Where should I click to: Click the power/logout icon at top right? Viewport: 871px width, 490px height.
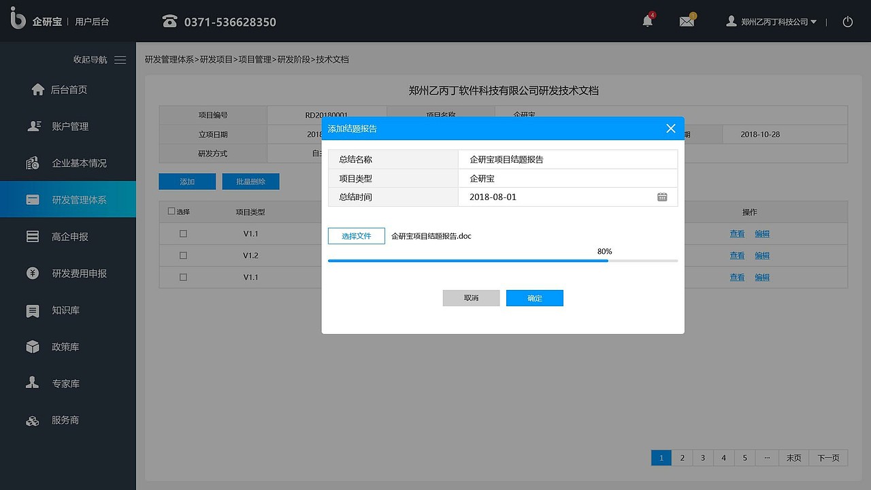(847, 21)
